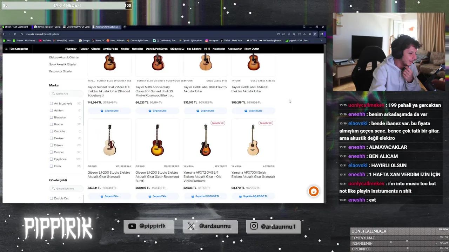This screenshot has height=252, width=449.
Task: Open the Amfi & Pedal navigation menu
Action: [x=110, y=49]
